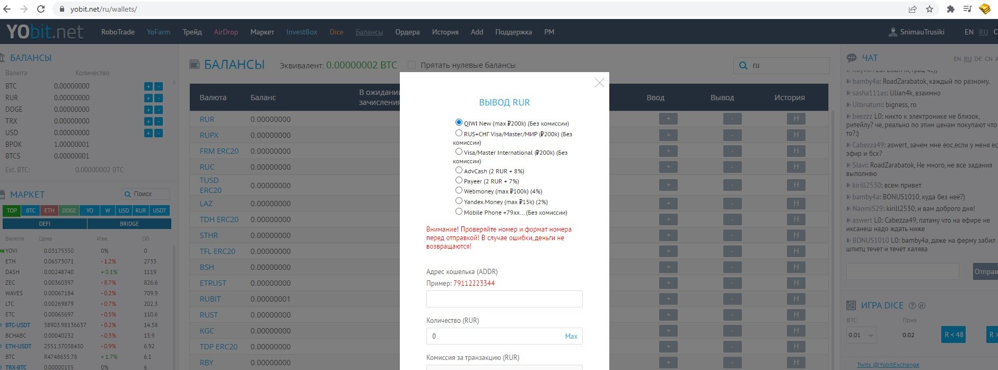The image size is (998, 370).
Task: Open the Dice bet amount dropdown
Action: (870, 336)
